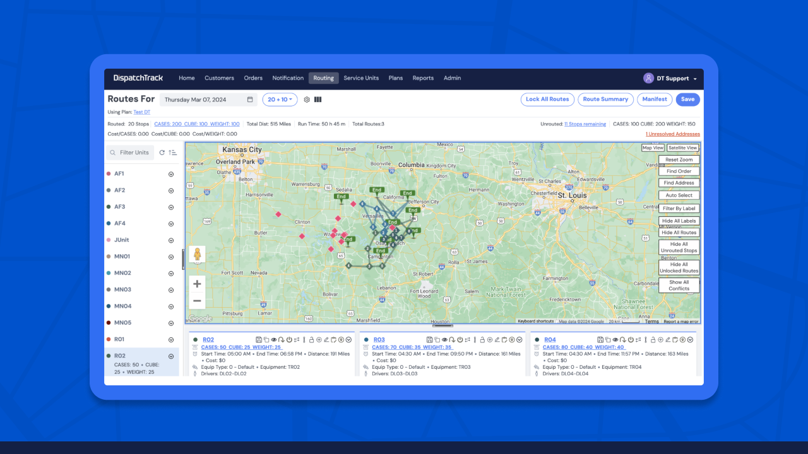Screen dimensions: 808x454
Task: Toggle Hide All Routes on the map
Action: tap(679, 233)
